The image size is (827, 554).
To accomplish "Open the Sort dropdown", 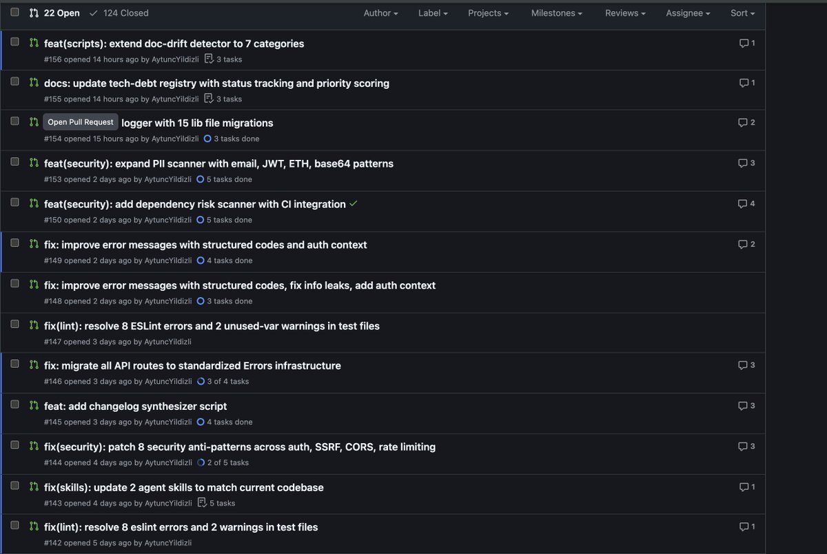I will pos(743,13).
